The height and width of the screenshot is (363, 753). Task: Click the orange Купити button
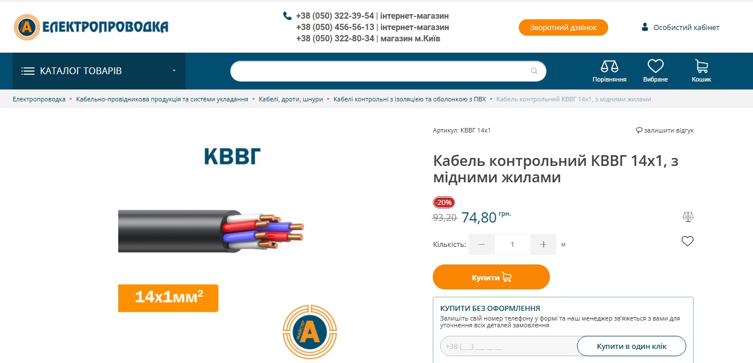click(x=491, y=277)
